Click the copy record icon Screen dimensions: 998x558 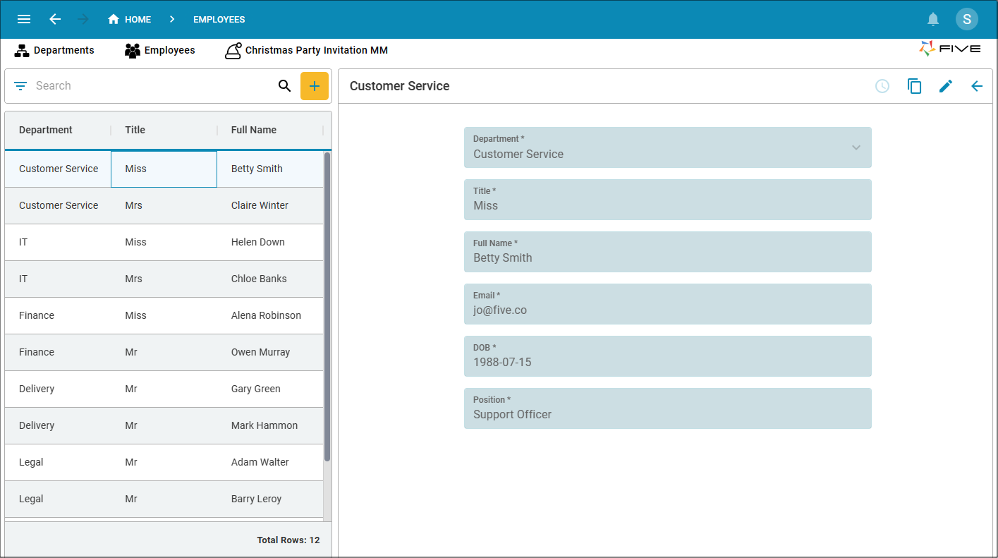point(914,86)
